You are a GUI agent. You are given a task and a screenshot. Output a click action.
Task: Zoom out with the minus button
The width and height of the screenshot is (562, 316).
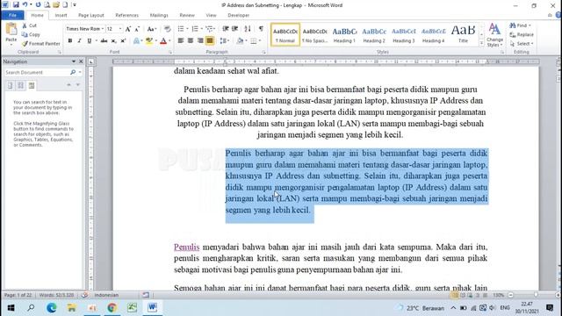(511, 295)
